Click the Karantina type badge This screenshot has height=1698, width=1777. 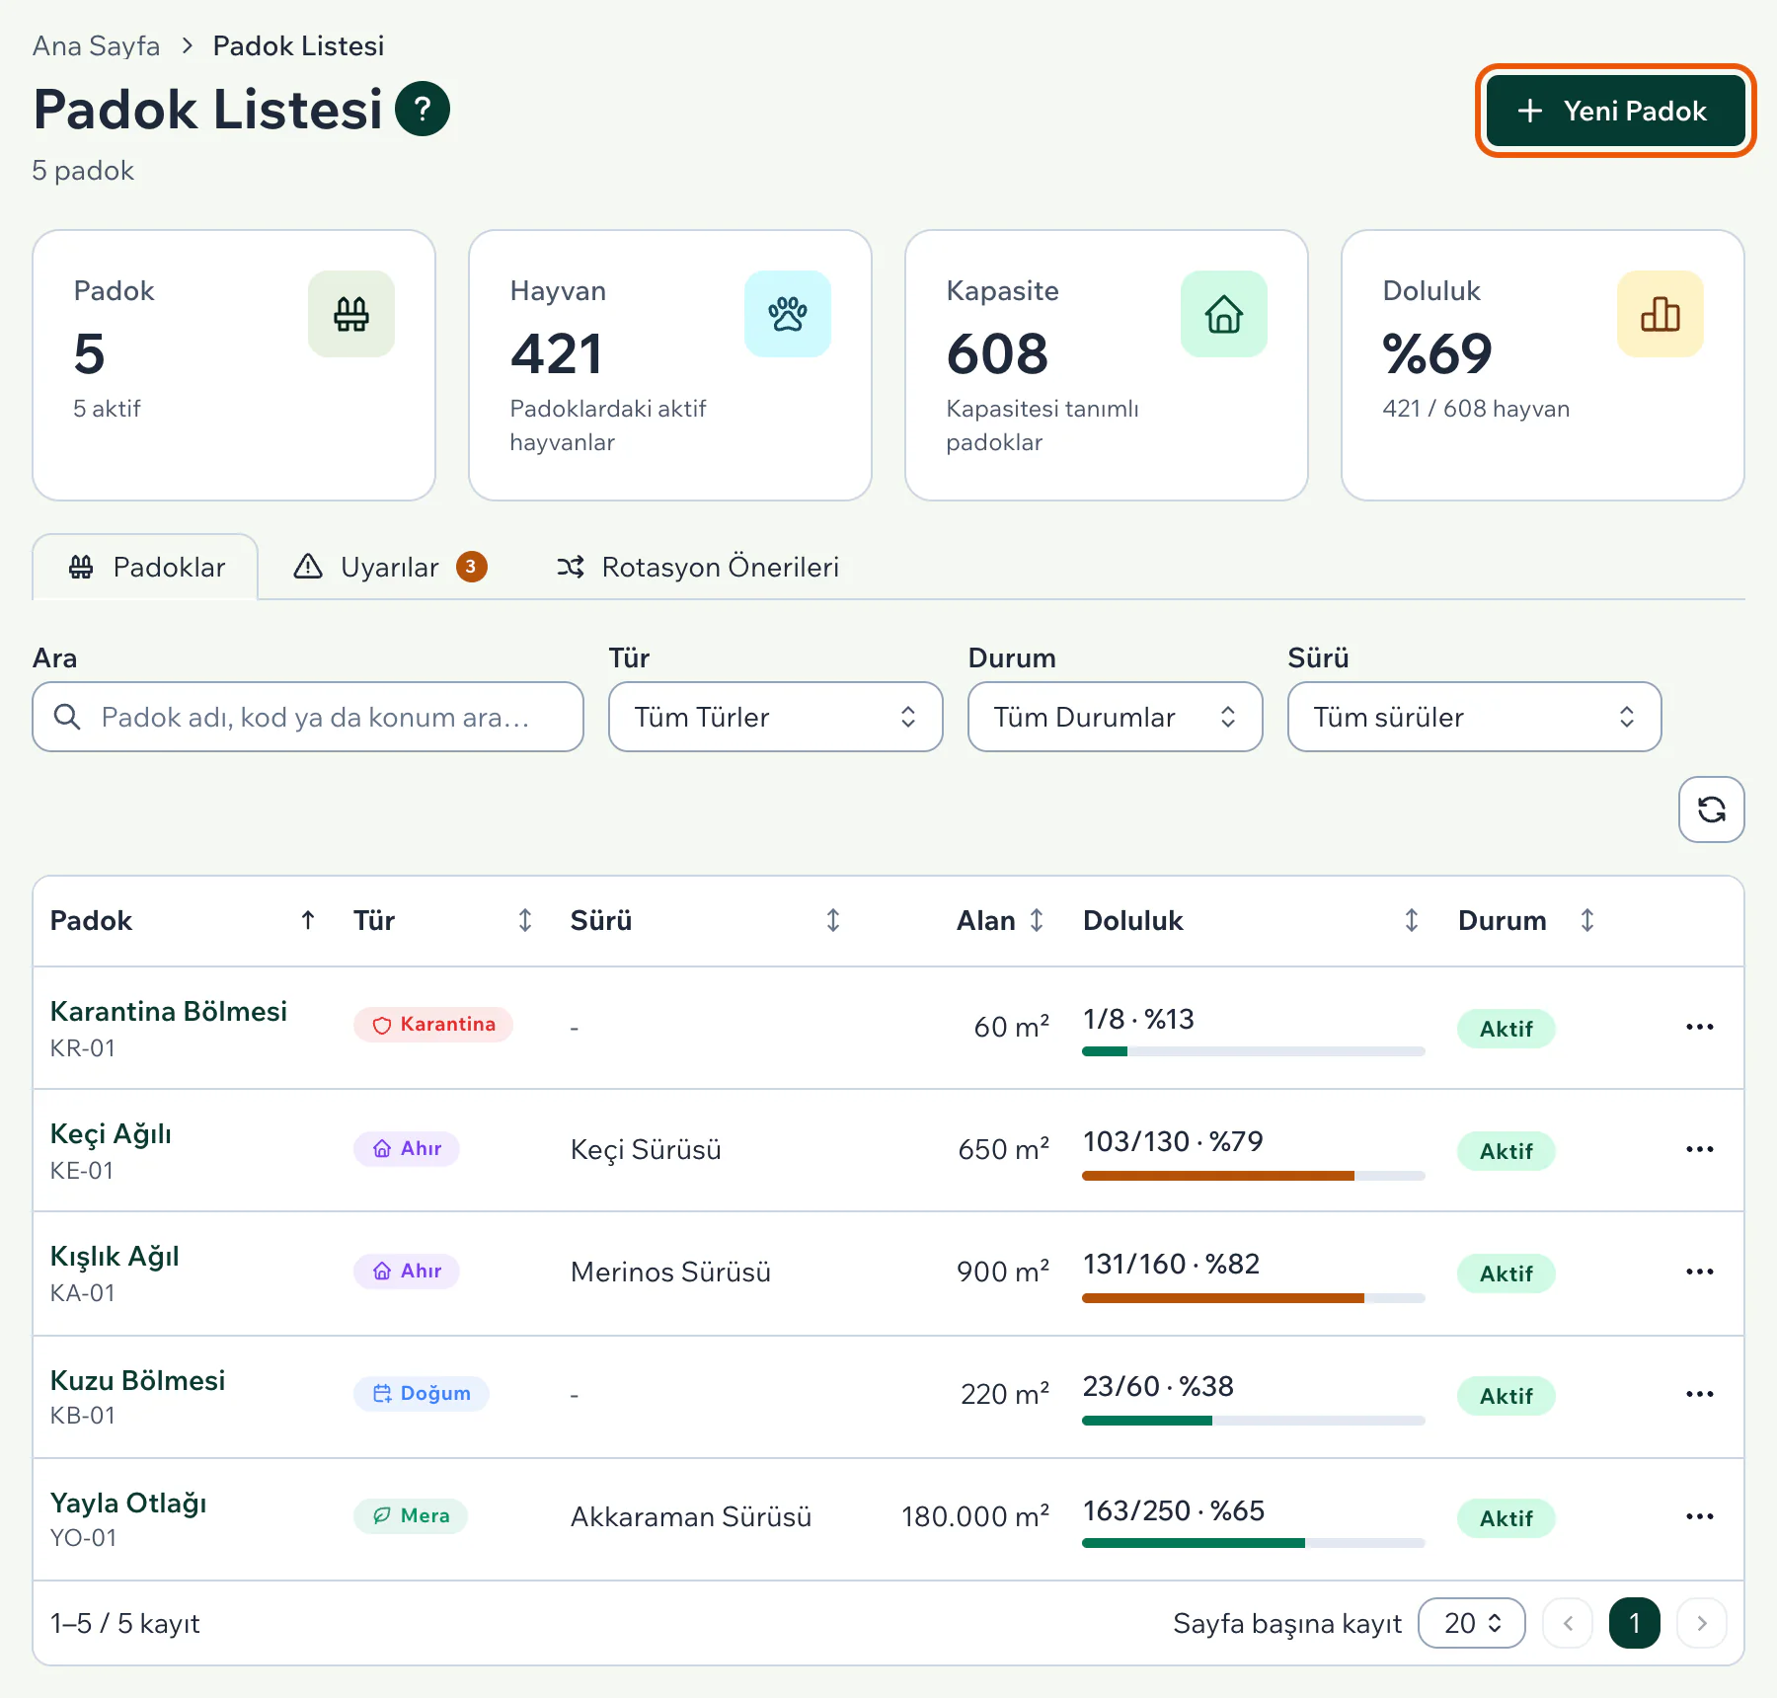[433, 1025]
